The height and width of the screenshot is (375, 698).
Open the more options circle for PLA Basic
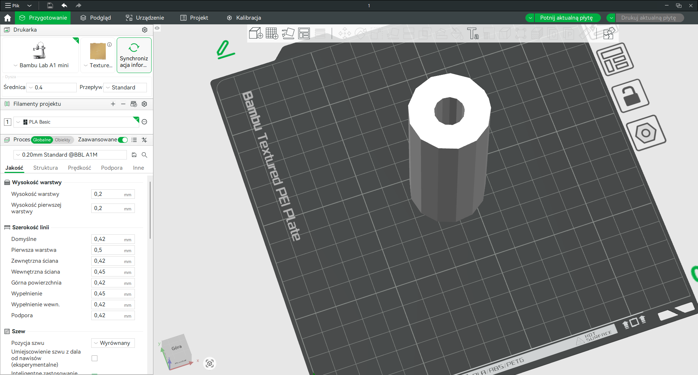tap(144, 122)
